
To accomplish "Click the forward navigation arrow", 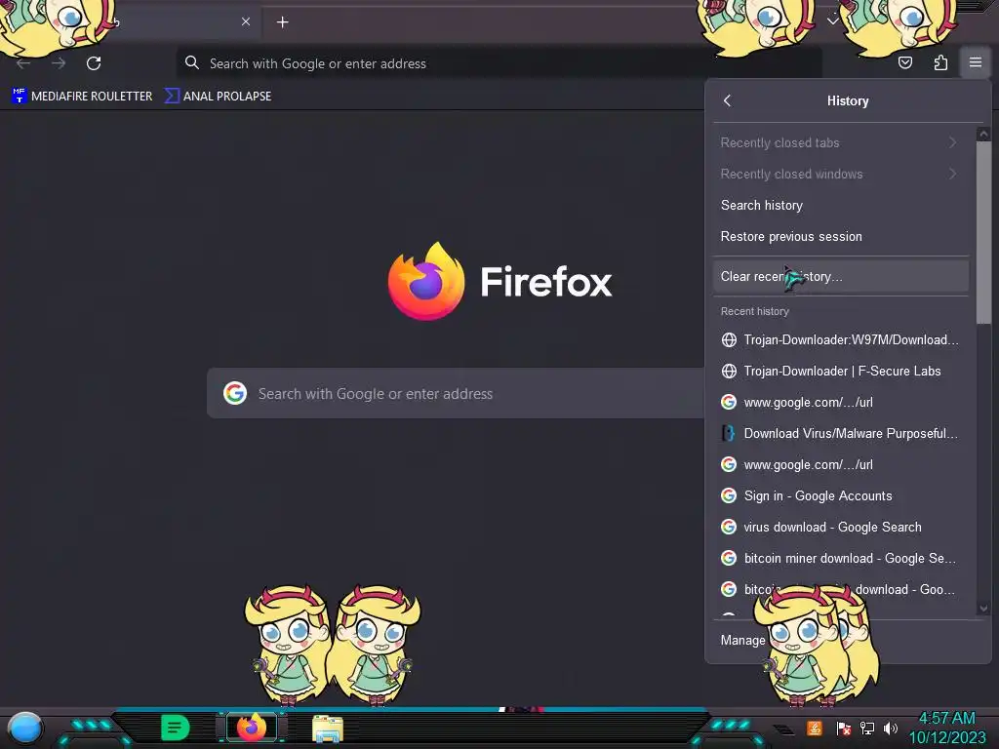I will [59, 63].
